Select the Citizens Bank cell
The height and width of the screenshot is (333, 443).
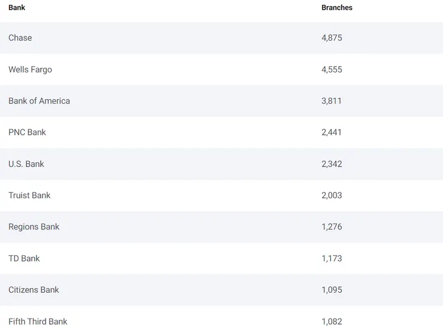[x=34, y=290]
